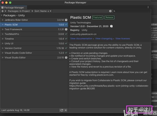Screen dimensions: 157x116
Task: Select Test Framework package
Action: click(34, 29)
